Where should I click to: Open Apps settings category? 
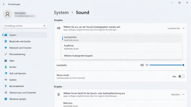point(25,61)
